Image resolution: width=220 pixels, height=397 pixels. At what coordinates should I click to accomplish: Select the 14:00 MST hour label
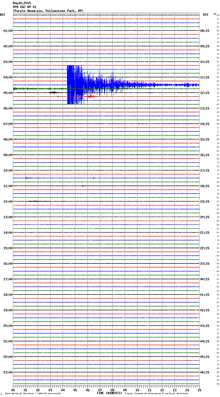(8, 233)
